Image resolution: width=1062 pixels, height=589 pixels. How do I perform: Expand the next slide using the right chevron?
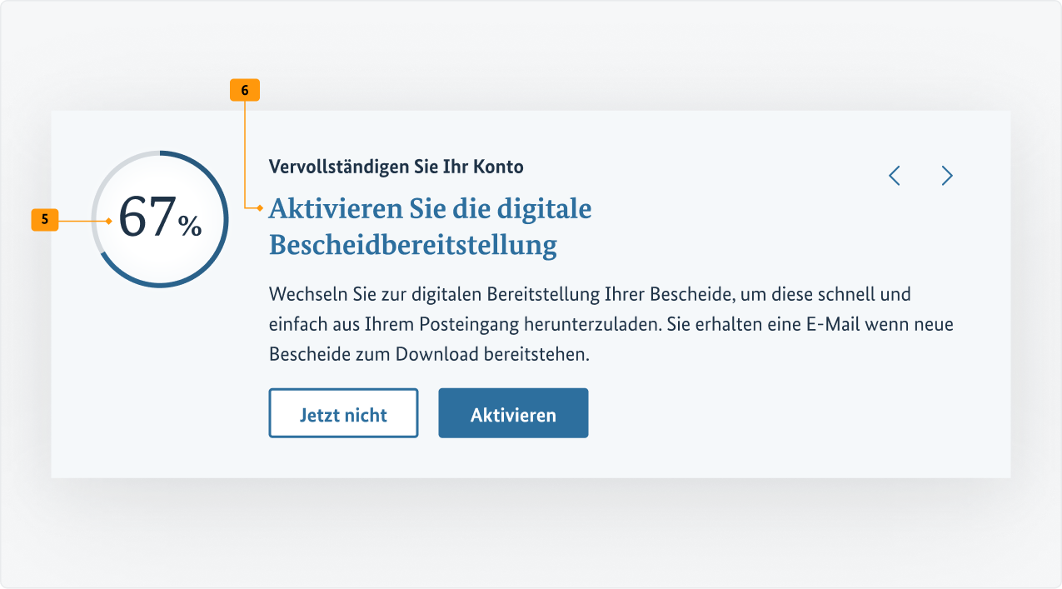(x=947, y=176)
